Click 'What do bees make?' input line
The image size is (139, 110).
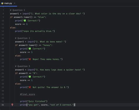pyautogui.click(x=40, y=42)
